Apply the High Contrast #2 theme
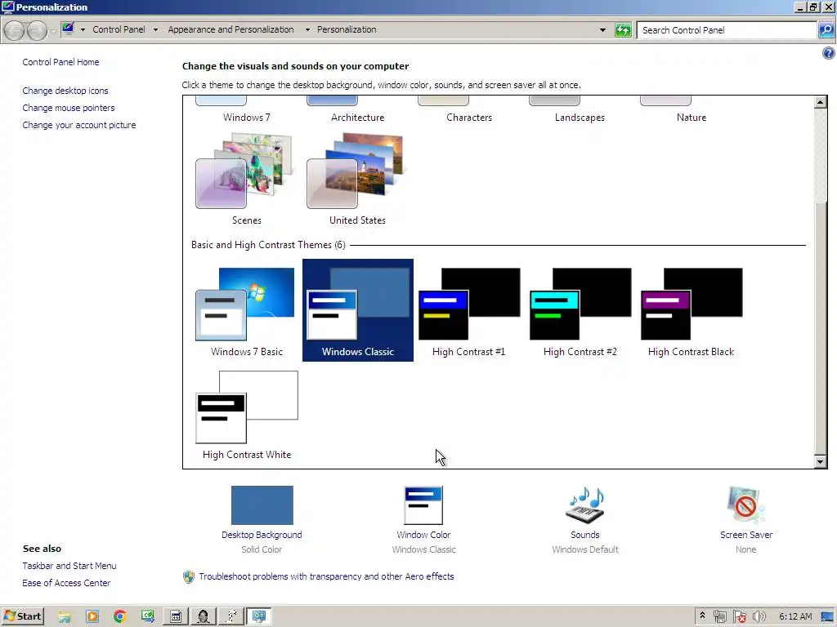The image size is (837, 627). [x=580, y=311]
